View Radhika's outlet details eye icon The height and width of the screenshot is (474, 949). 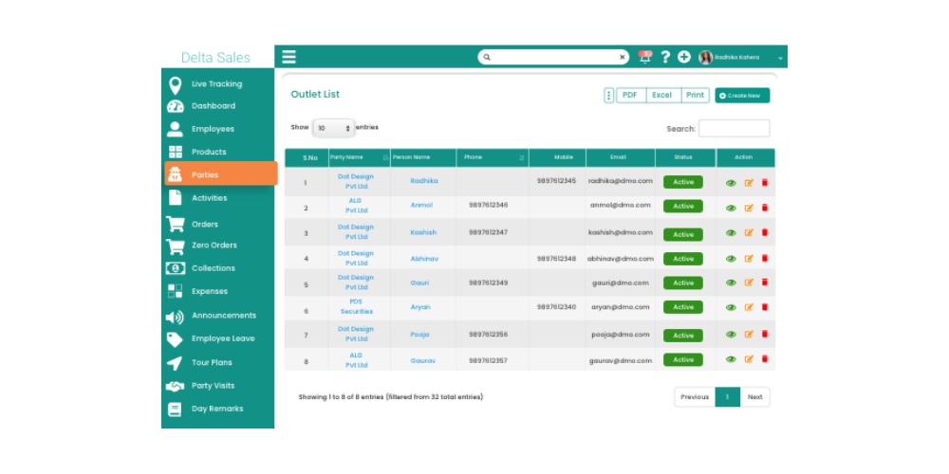coord(731,183)
